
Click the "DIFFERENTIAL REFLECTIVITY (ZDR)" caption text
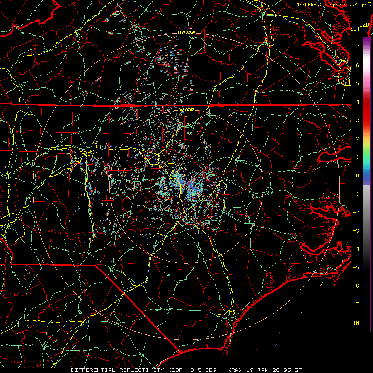[x=129, y=370]
